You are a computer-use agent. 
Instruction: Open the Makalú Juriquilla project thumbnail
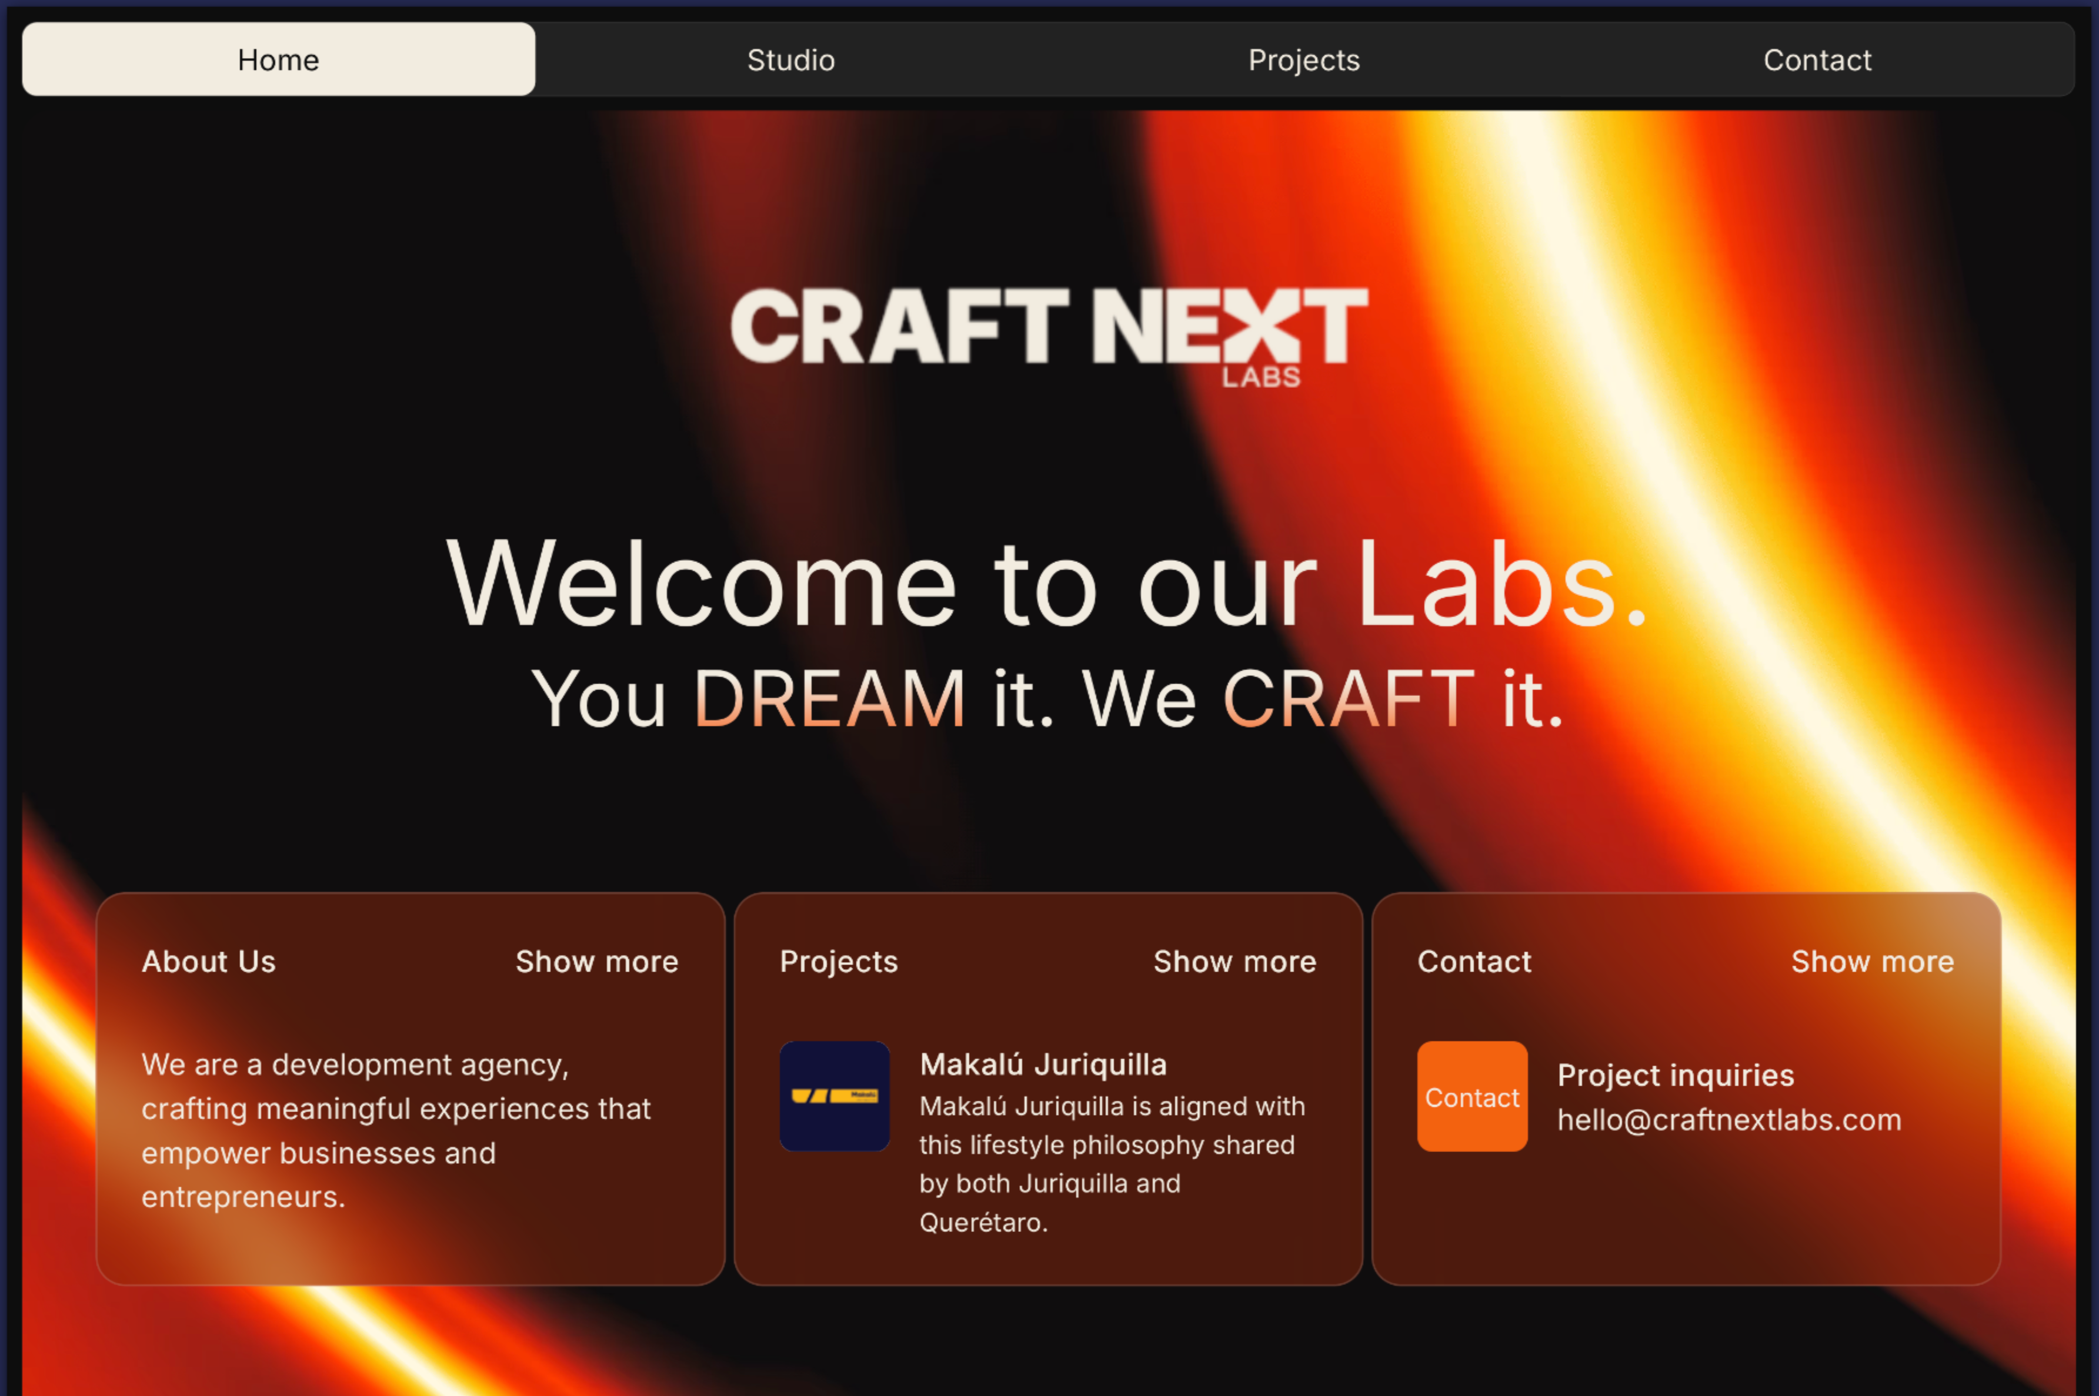tap(835, 1096)
